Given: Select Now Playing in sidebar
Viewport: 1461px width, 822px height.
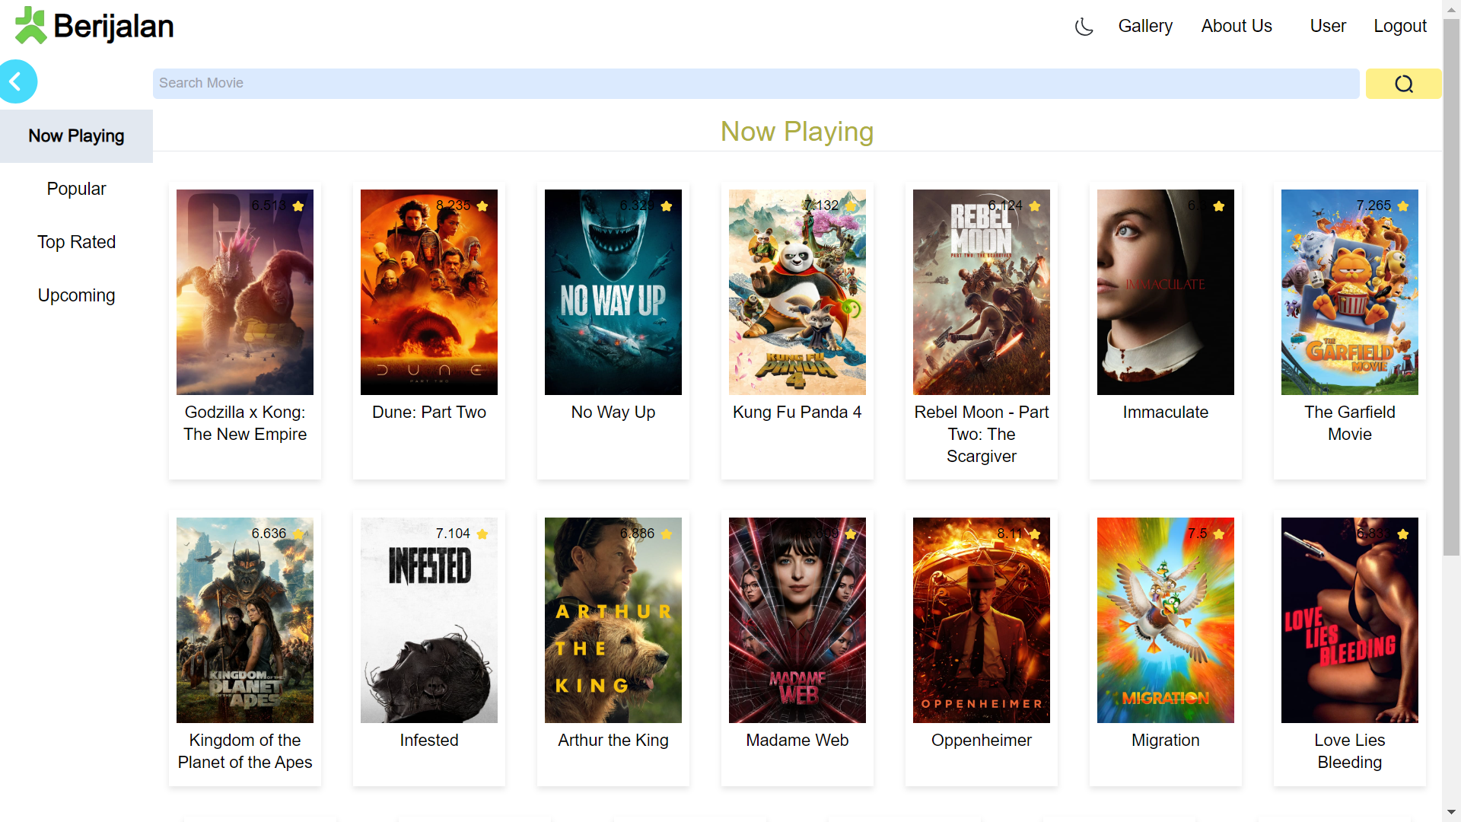Looking at the screenshot, I should coord(76,136).
